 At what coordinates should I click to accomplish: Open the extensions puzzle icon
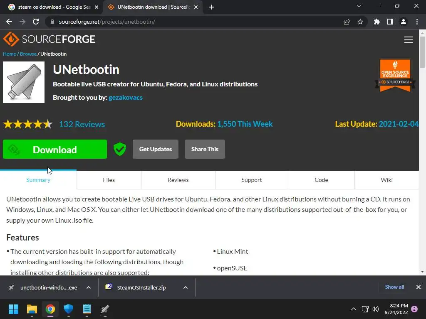[x=376, y=22]
